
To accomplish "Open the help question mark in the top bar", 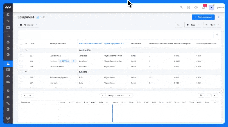I will click(x=196, y=7).
